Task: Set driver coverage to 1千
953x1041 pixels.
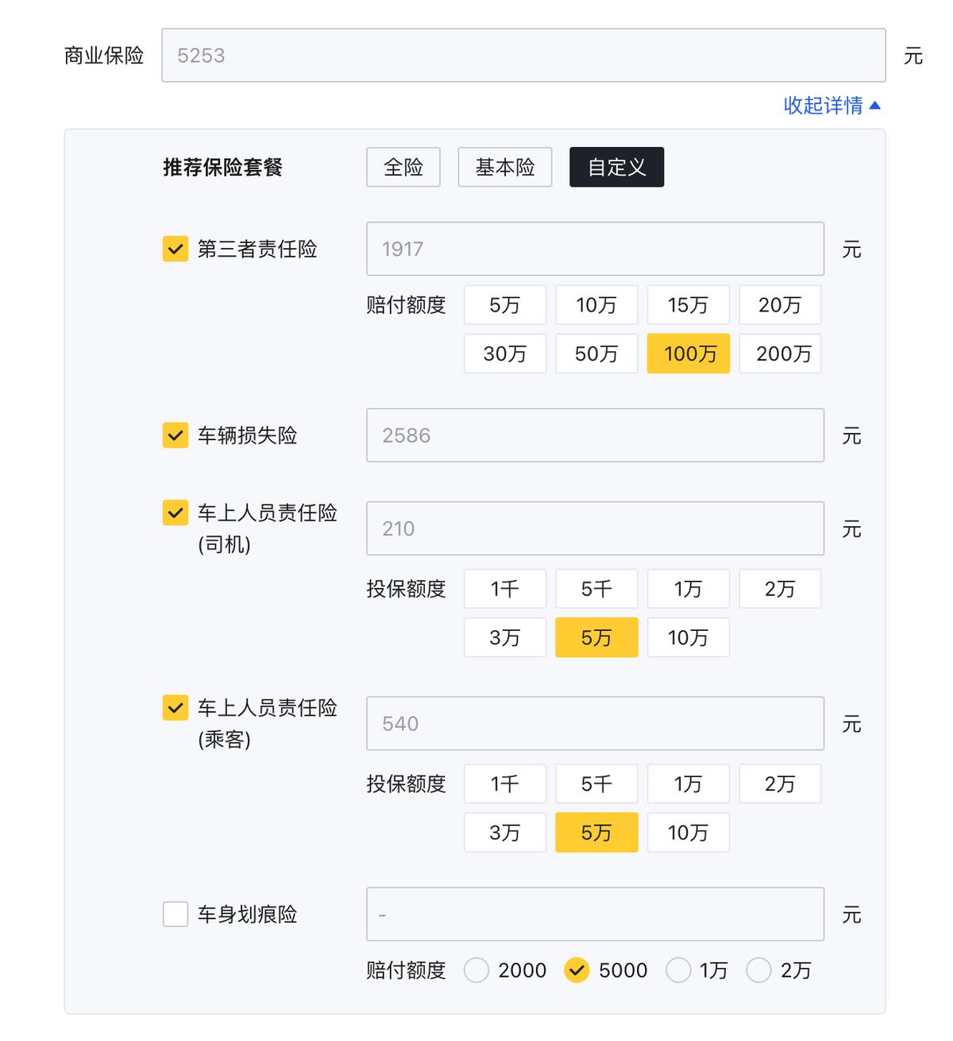Action: click(505, 589)
